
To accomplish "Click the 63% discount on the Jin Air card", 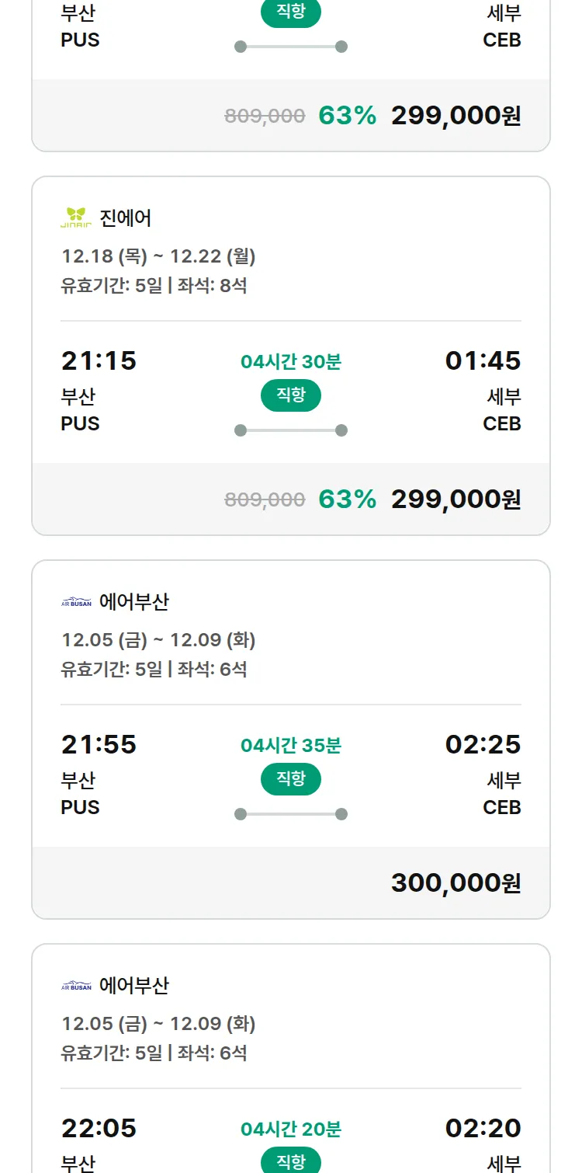I will click(347, 499).
